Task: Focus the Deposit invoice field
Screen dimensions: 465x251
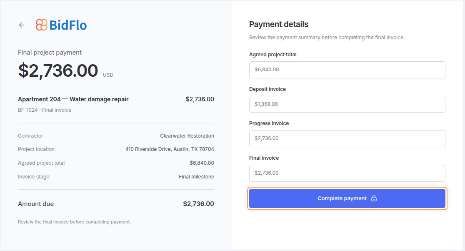Action: [x=347, y=104]
